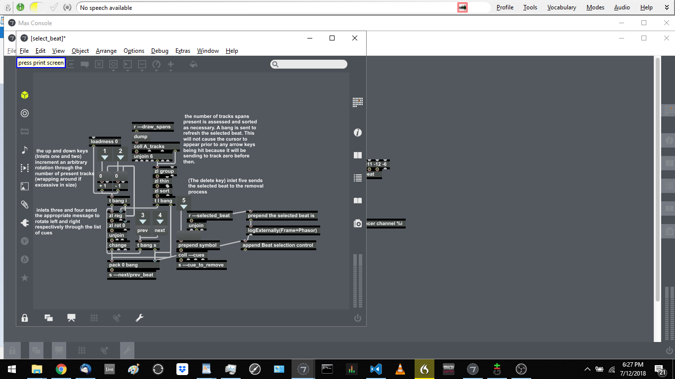Open the calendar grid icon in right sidebar
This screenshot has height=379, width=675.
click(358, 102)
